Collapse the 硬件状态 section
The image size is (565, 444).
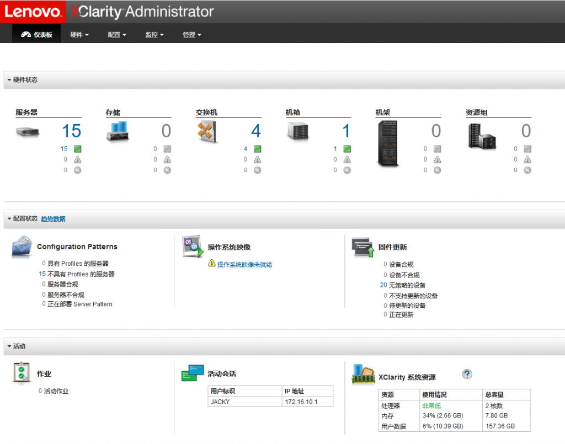coord(9,79)
